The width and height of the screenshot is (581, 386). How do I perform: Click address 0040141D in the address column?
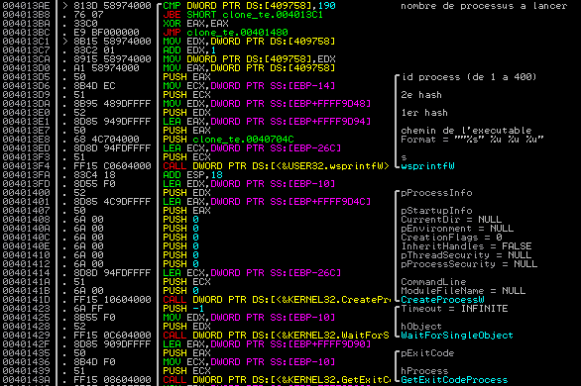26,300
